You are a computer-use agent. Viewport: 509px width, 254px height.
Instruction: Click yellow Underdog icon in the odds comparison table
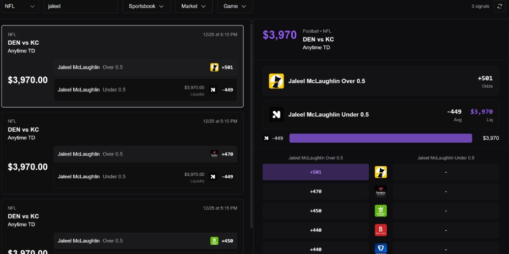381,172
